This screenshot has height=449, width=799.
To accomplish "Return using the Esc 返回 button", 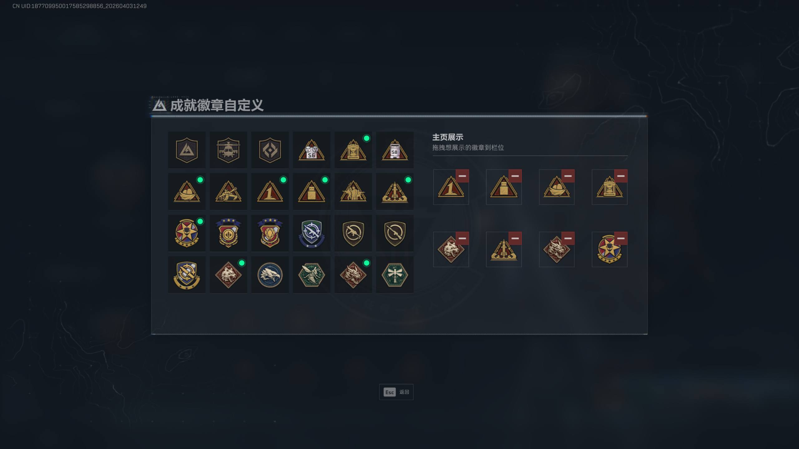I will (396, 392).
